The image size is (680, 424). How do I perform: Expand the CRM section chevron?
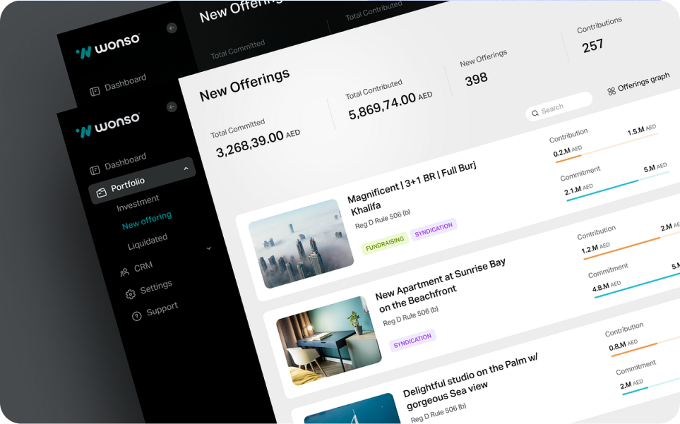pyautogui.click(x=208, y=248)
